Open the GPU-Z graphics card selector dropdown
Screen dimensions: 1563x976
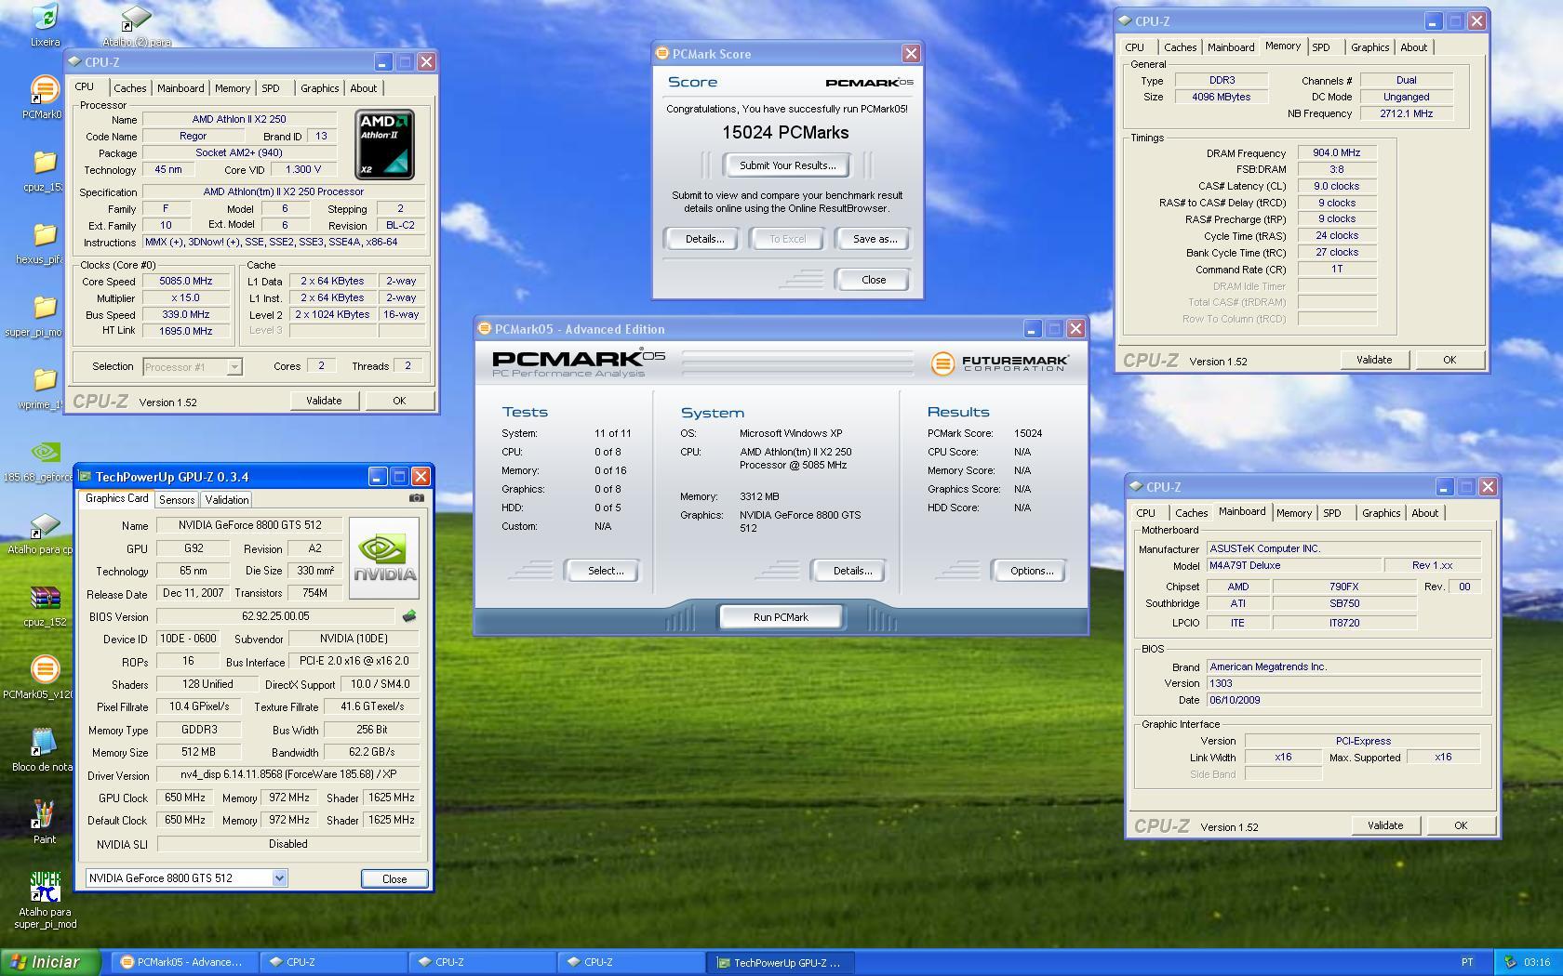pyautogui.click(x=278, y=877)
